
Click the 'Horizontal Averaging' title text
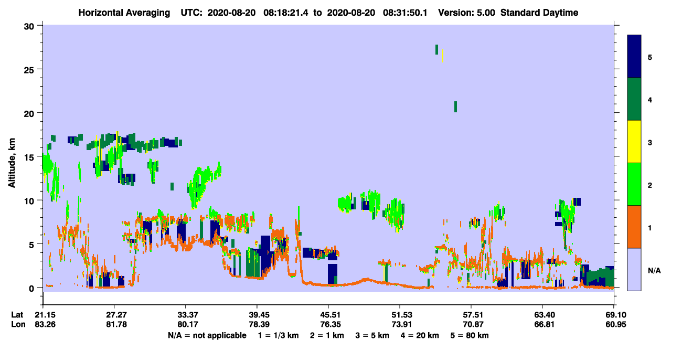point(125,13)
